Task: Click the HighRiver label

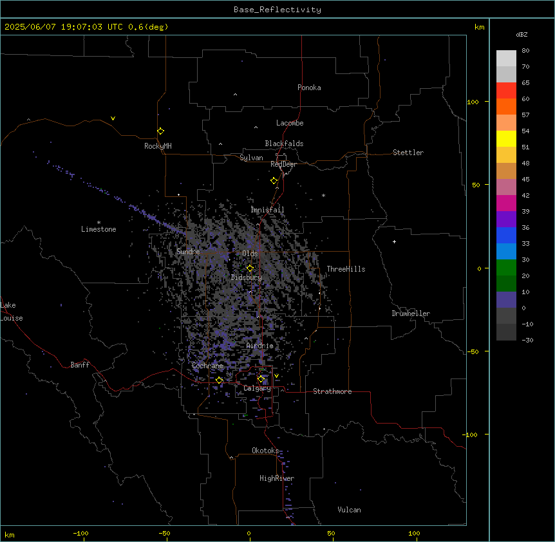Action: click(277, 478)
